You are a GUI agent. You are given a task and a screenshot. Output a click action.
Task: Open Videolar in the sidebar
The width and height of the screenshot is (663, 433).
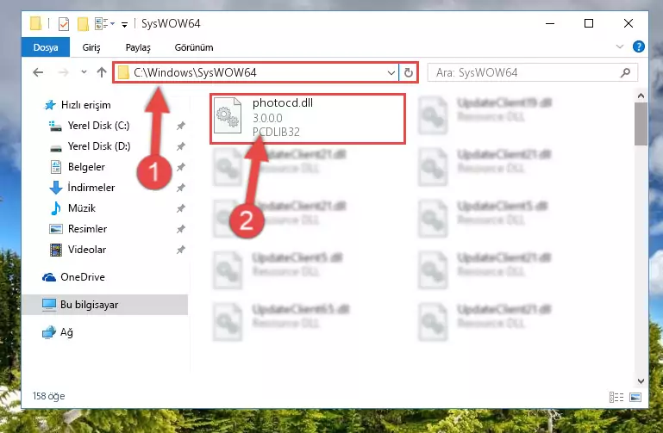point(78,250)
